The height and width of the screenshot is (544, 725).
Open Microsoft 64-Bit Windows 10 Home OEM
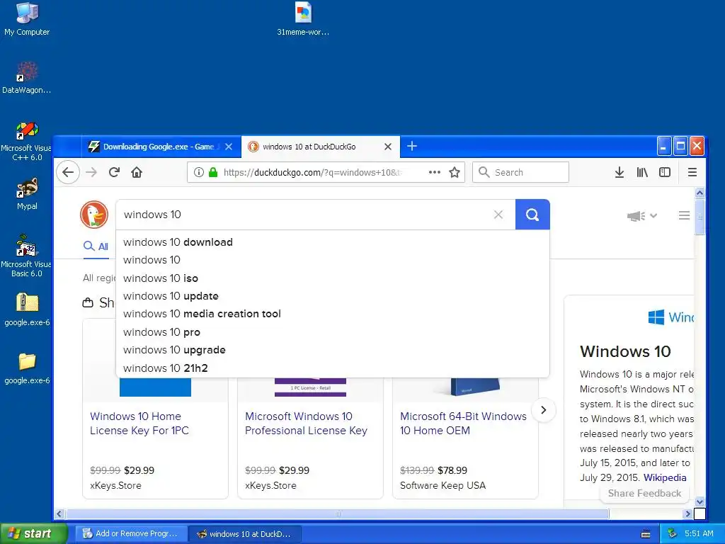pos(463,424)
